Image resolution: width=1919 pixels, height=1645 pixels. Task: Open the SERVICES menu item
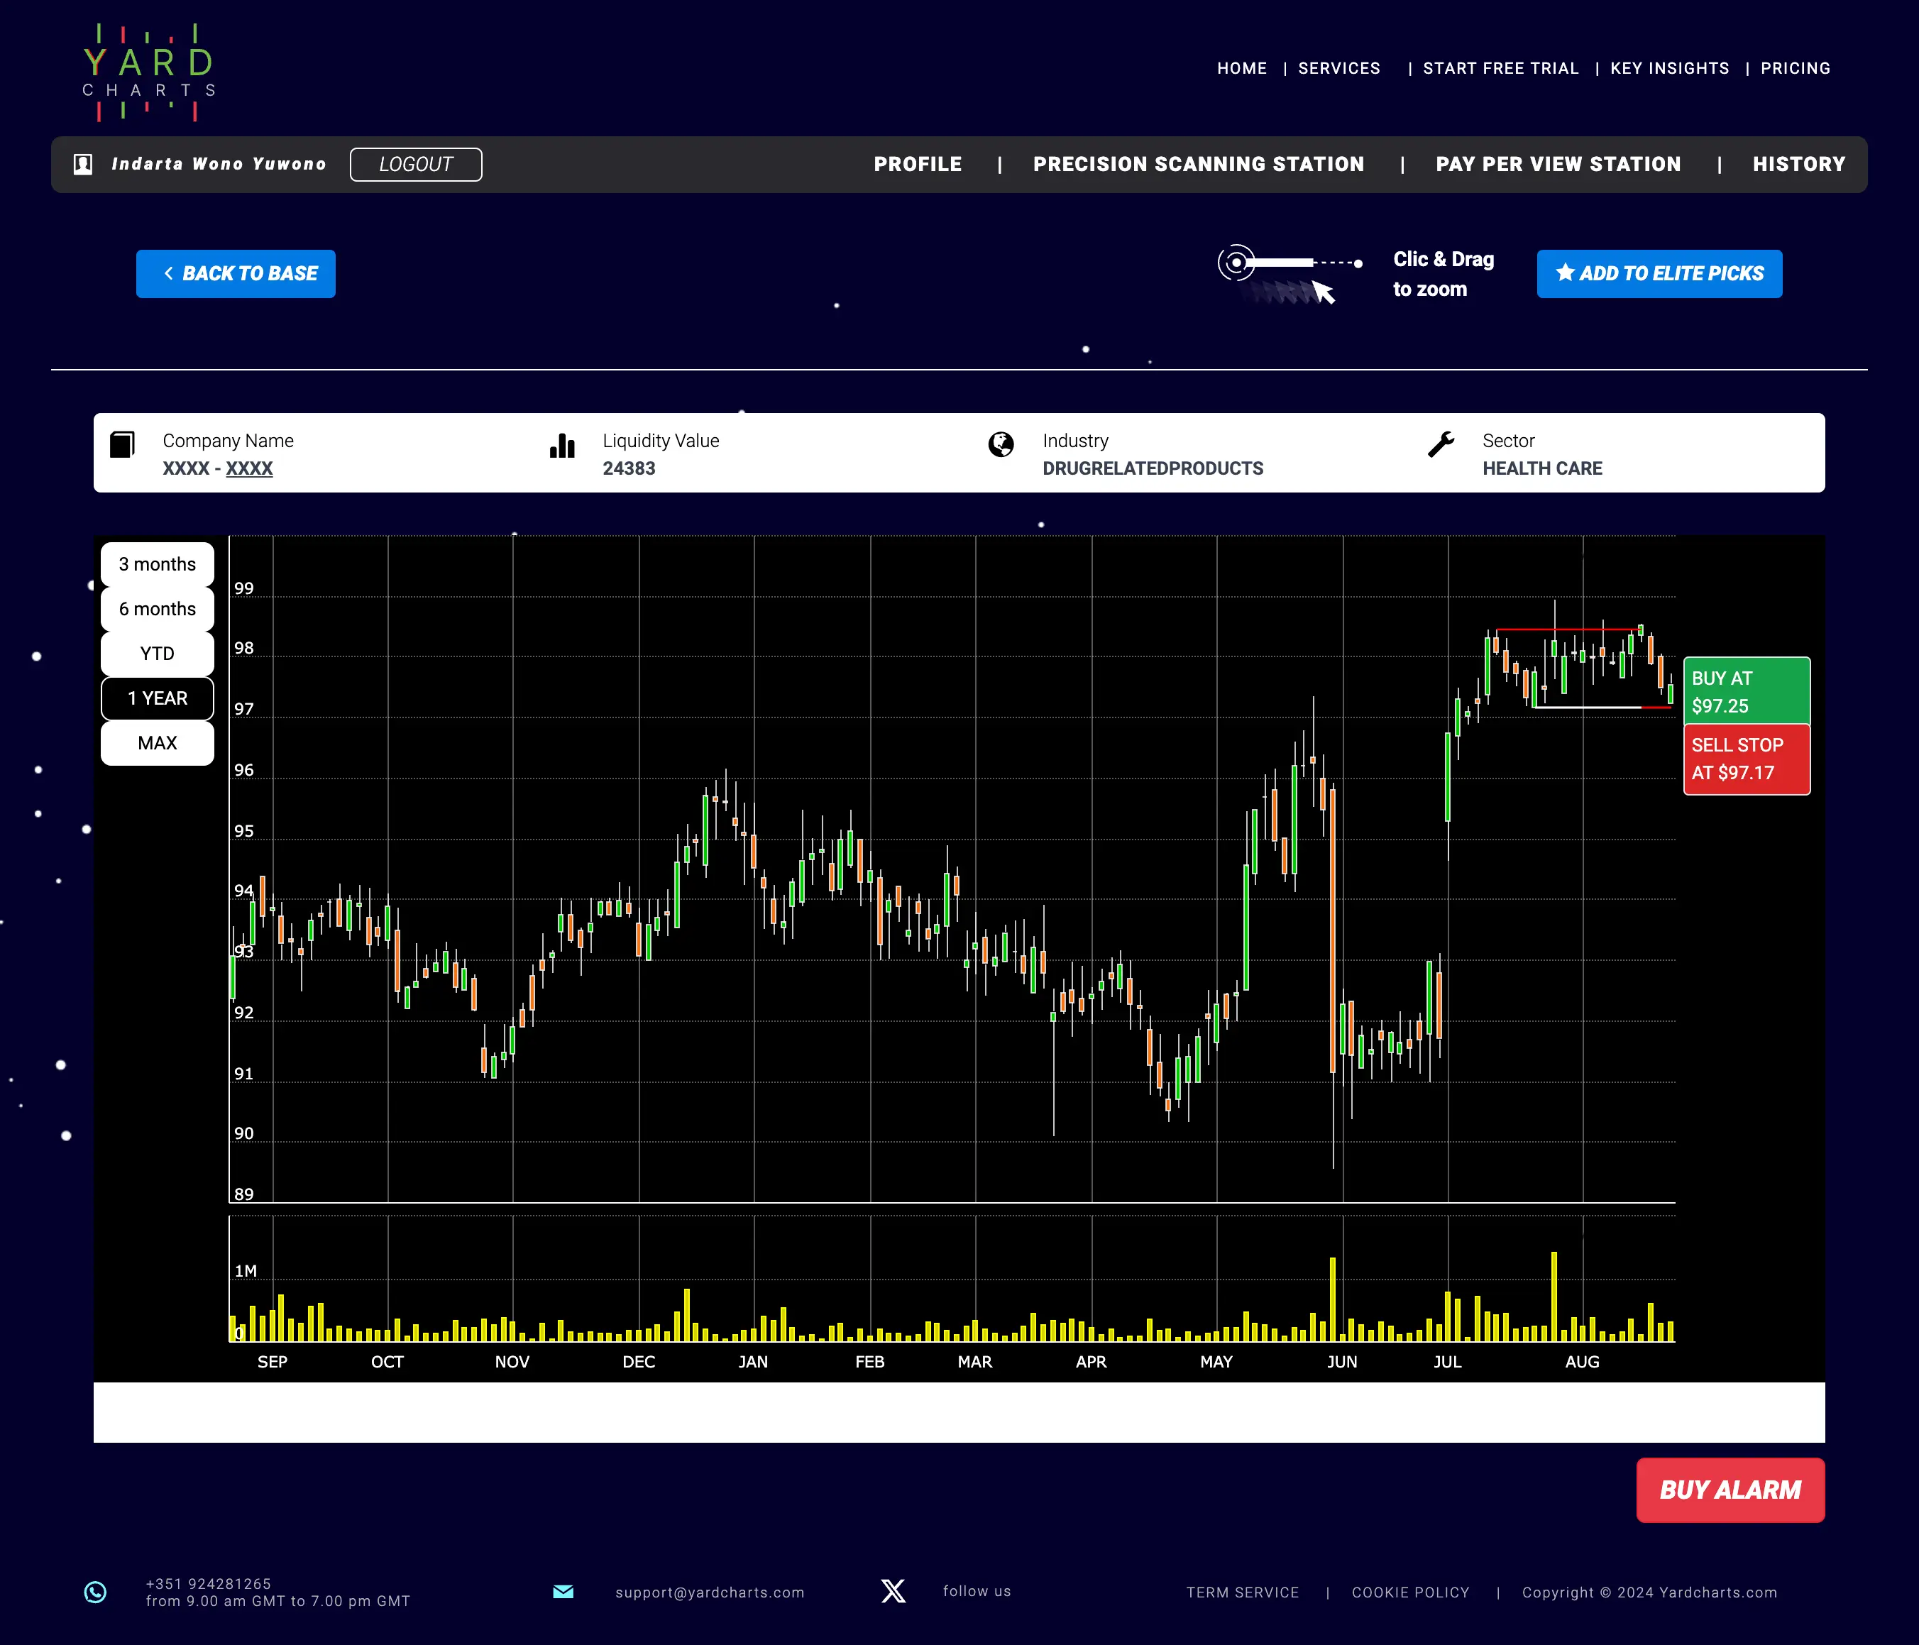tap(1339, 69)
